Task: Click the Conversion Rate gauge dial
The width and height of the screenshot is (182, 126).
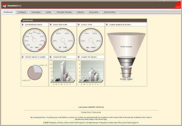Action: 35,40
